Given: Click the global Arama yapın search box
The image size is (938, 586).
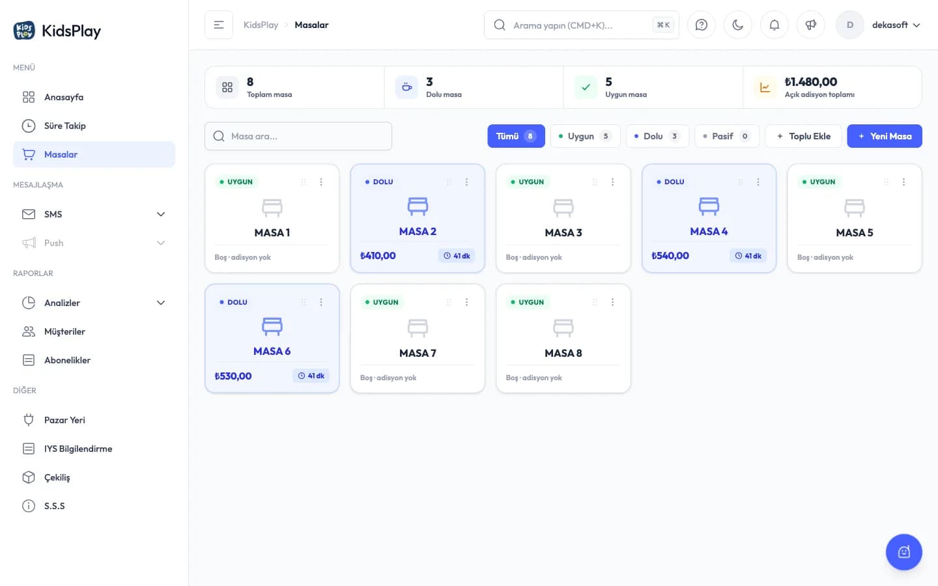Looking at the screenshot, I should tap(582, 25).
